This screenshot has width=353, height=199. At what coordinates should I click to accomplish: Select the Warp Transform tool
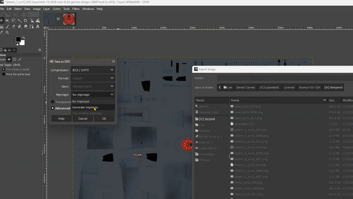point(38,21)
